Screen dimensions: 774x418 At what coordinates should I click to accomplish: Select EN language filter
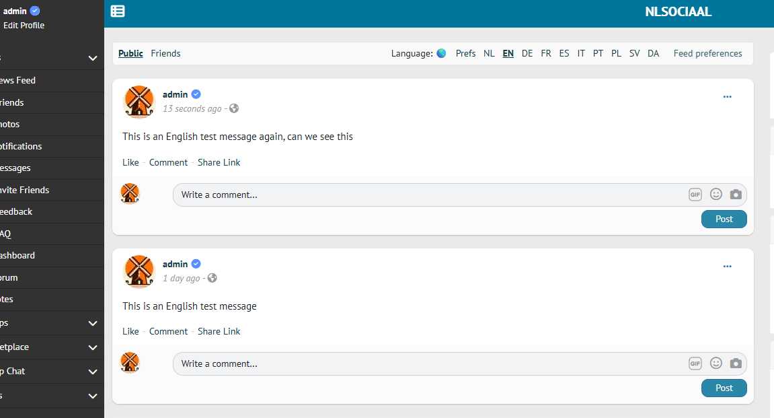pyautogui.click(x=508, y=53)
